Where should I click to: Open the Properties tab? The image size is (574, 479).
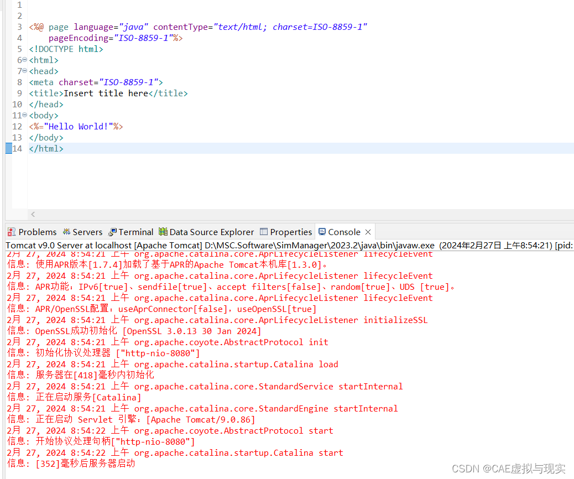pos(291,232)
